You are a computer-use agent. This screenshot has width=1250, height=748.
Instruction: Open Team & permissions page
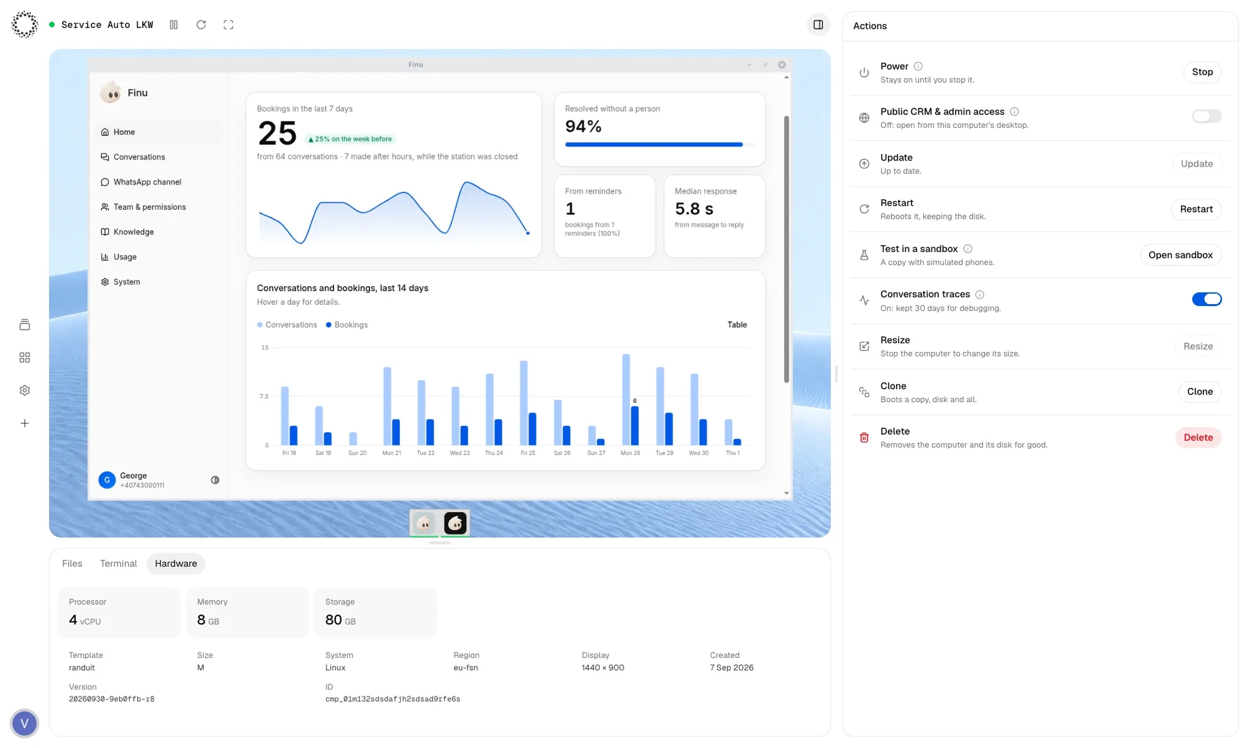click(x=160, y=207)
